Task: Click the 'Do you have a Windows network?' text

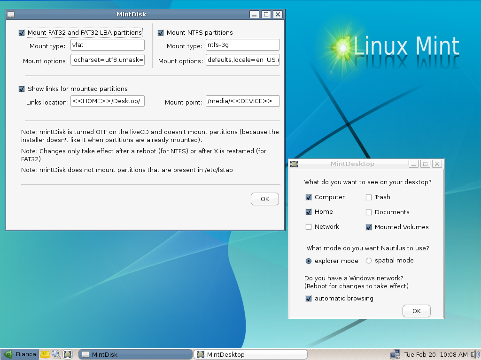Action: point(354,278)
